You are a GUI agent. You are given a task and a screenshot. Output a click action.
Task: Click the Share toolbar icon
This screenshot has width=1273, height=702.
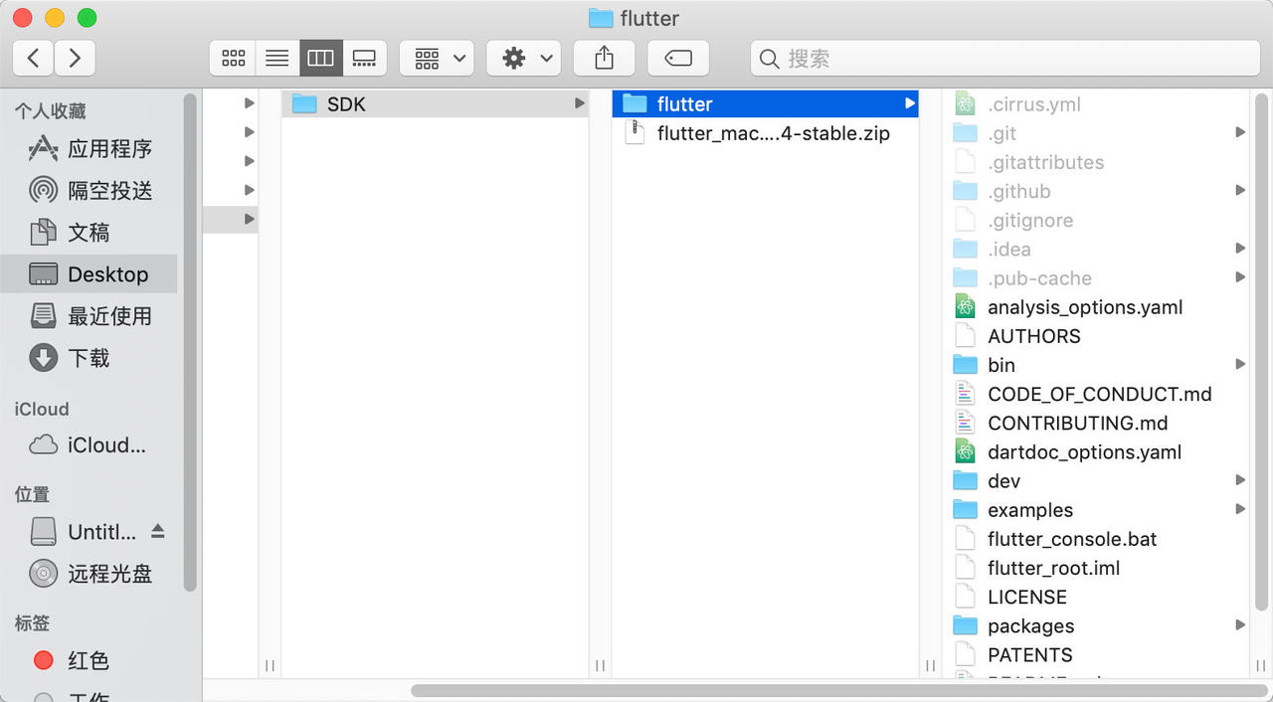604,59
